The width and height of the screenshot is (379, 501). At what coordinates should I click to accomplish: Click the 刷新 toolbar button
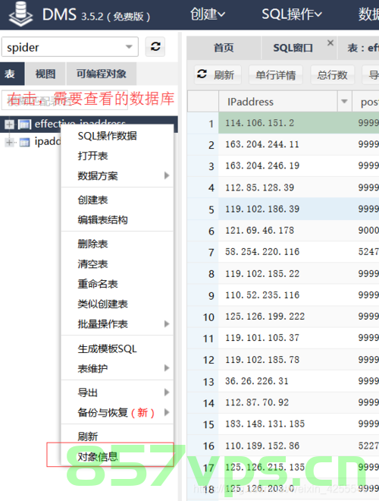(218, 74)
